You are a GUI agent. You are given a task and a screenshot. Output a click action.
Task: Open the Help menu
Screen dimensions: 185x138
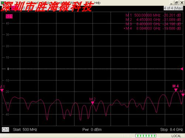point(97,3)
